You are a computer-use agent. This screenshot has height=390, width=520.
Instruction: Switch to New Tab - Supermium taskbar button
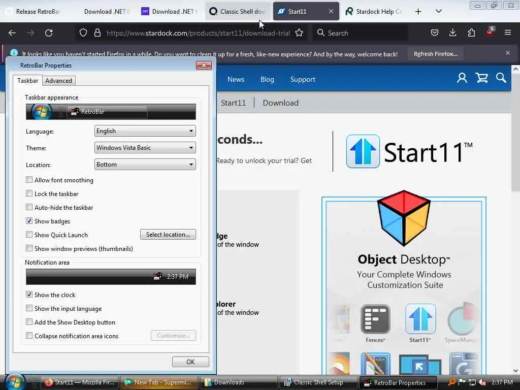158,382
